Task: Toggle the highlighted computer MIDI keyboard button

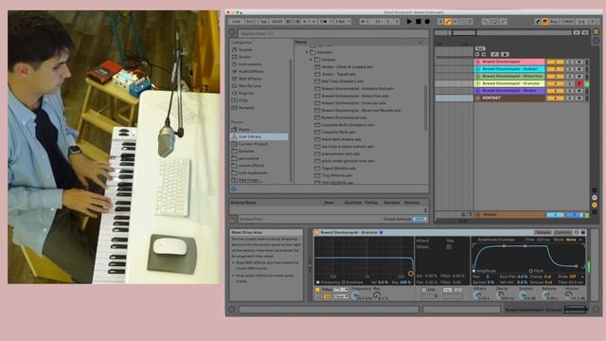Action: [545, 22]
